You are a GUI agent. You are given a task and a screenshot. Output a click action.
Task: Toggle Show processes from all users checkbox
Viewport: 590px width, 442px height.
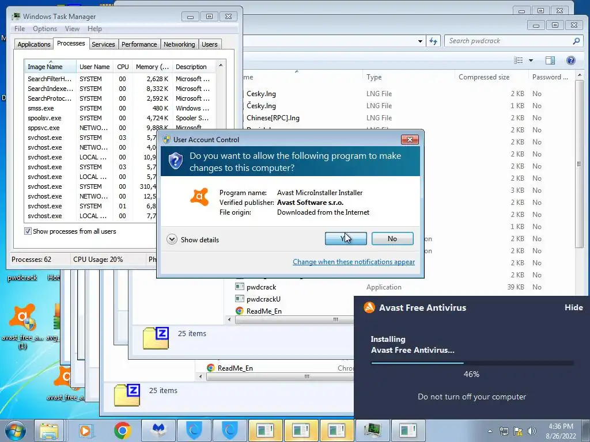pos(28,231)
